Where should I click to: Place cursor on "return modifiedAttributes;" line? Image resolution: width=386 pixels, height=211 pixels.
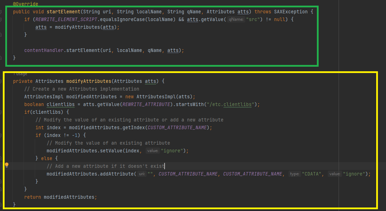[x=60, y=197]
